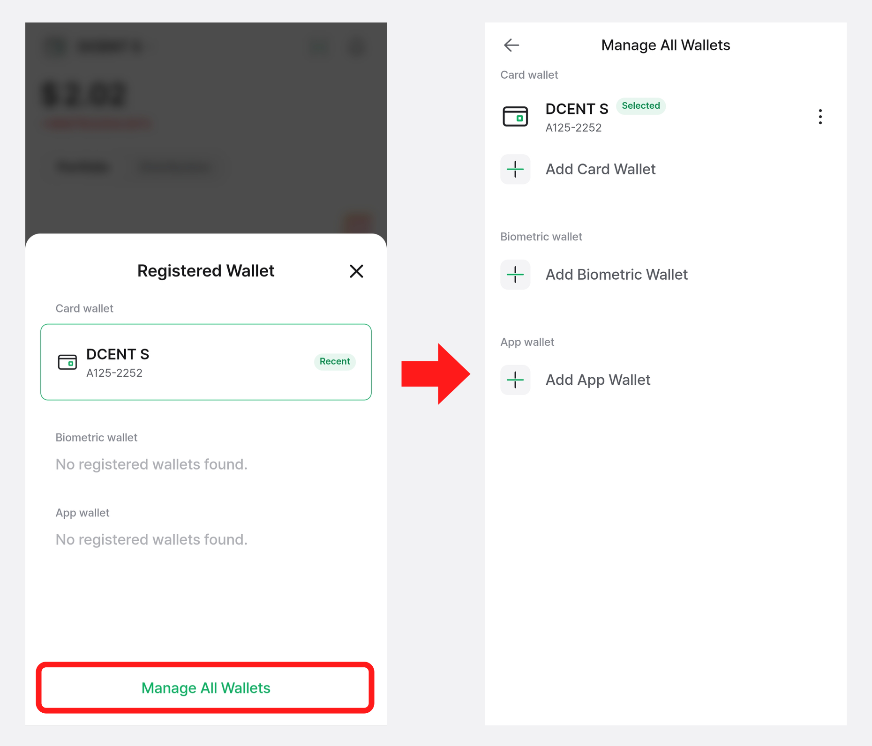Click the blurred orange button behind sheet

pyautogui.click(x=358, y=223)
